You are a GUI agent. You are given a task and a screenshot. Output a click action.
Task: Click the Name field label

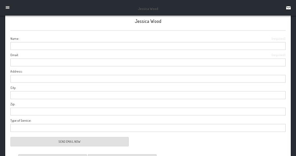point(15,39)
